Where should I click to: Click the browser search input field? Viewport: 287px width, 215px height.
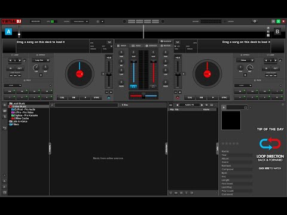(86, 105)
